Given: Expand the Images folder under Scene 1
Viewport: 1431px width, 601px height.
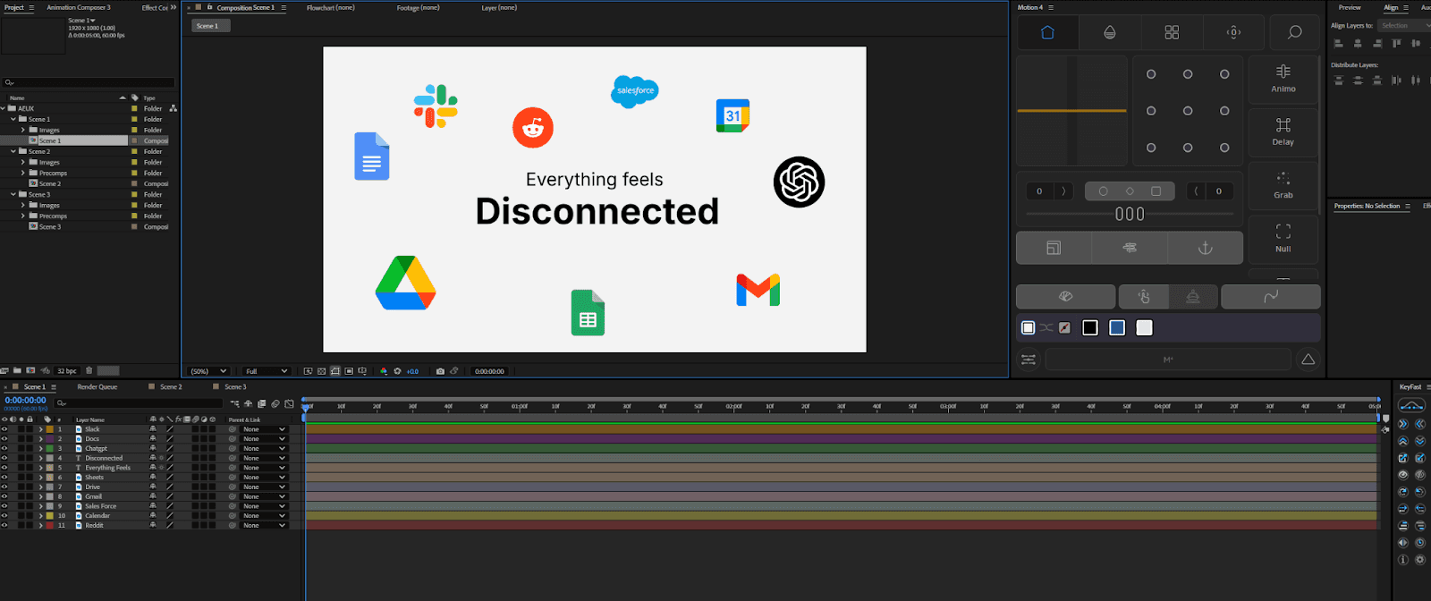Looking at the screenshot, I should pyautogui.click(x=23, y=130).
